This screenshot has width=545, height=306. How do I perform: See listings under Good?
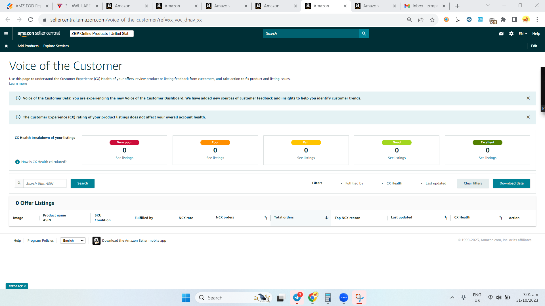pos(397,158)
